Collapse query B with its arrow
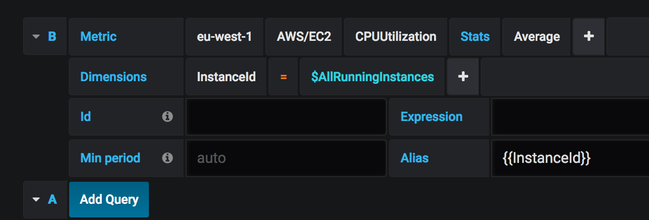The height and width of the screenshot is (220, 649). point(36,37)
